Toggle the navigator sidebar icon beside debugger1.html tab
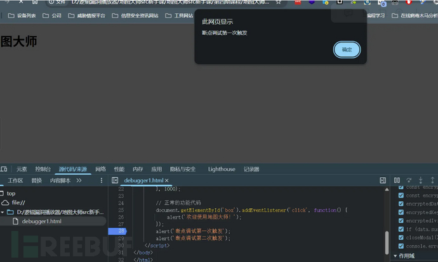The image size is (438, 262). point(115,180)
